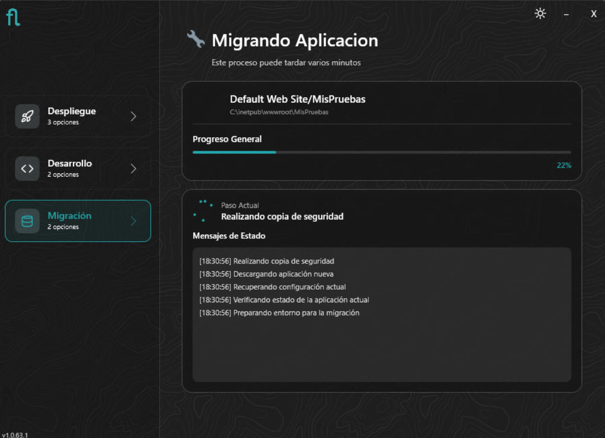Expand the Desarrollo chevron arrow
This screenshot has width=605, height=438.
click(x=134, y=168)
